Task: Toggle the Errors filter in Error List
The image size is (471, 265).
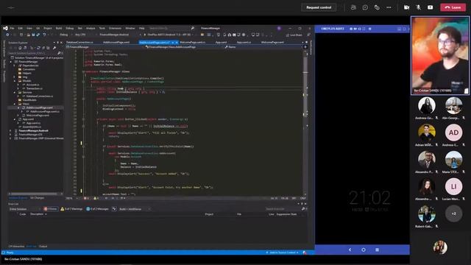Action: pos(51,209)
